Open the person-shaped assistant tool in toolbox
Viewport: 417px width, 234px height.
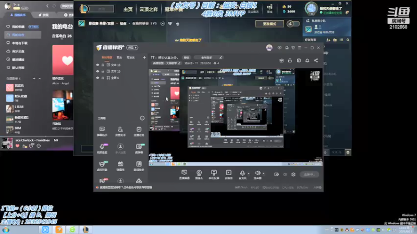[120, 132]
